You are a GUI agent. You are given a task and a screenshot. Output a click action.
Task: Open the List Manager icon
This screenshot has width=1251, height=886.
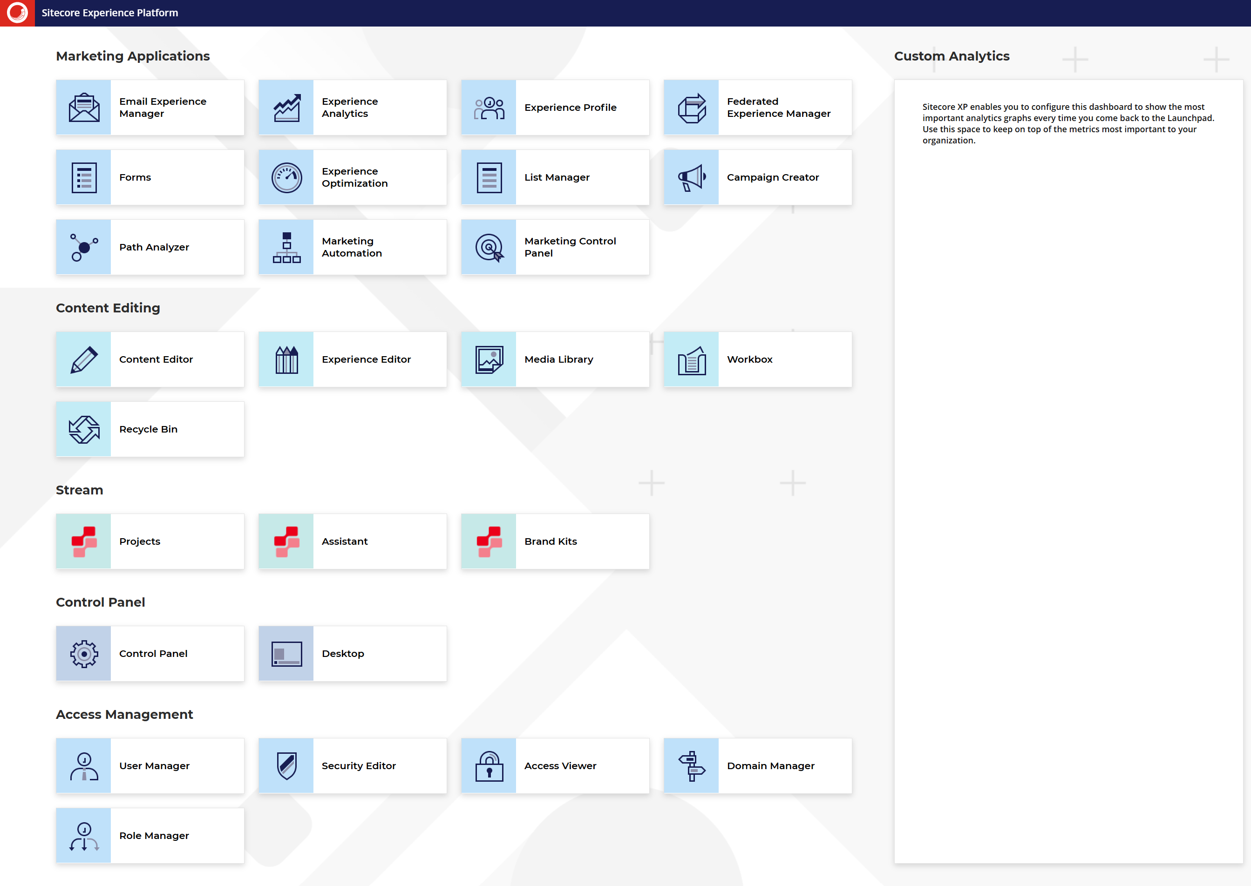[489, 177]
